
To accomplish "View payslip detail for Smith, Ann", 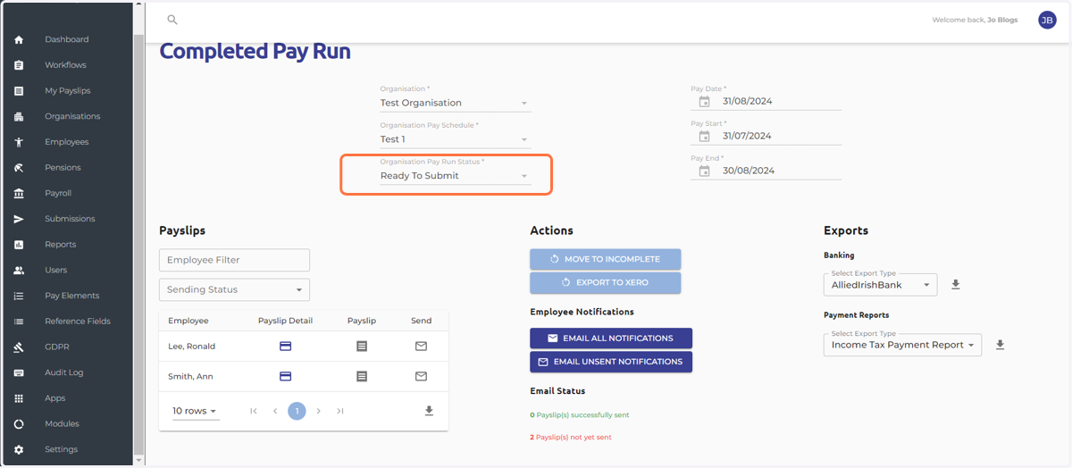I will pyautogui.click(x=285, y=377).
